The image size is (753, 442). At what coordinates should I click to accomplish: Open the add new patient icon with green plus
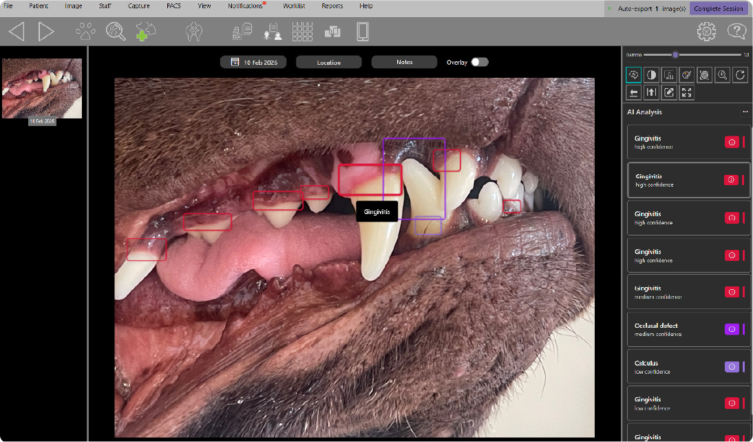(x=145, y=32)
